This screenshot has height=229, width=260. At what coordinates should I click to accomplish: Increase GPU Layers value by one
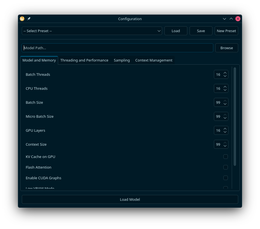click(x=225, y=129)
